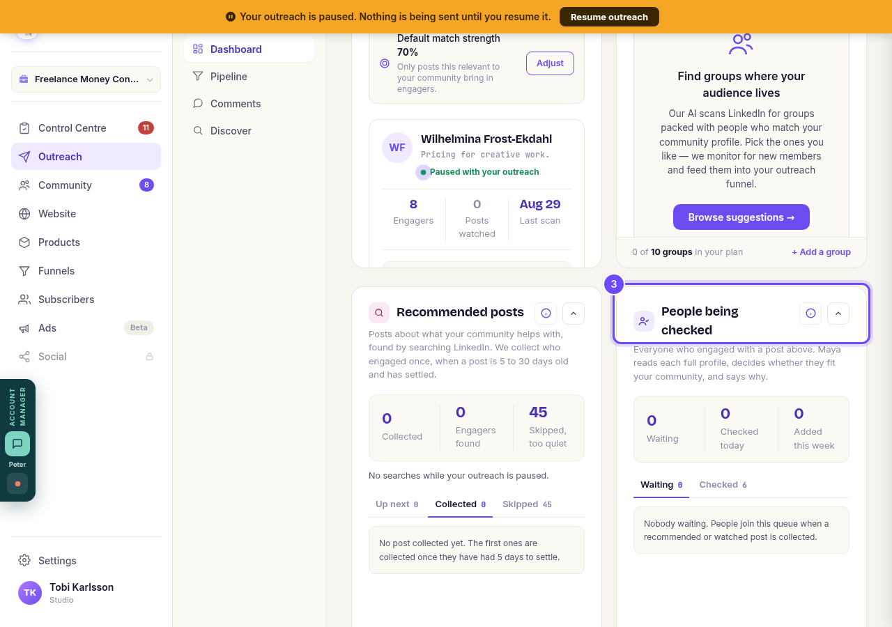This screenshot has height=627, width=892.
Task: Click the Subscribers icon in sidebar
Action: point(24,300)
